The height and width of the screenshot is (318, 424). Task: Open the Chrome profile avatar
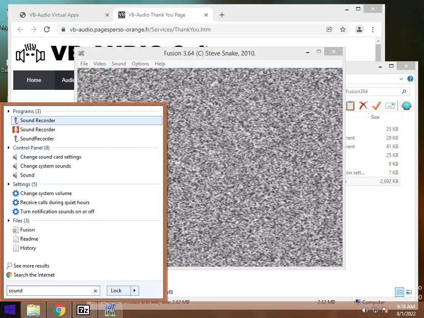(x=359, y=29)
